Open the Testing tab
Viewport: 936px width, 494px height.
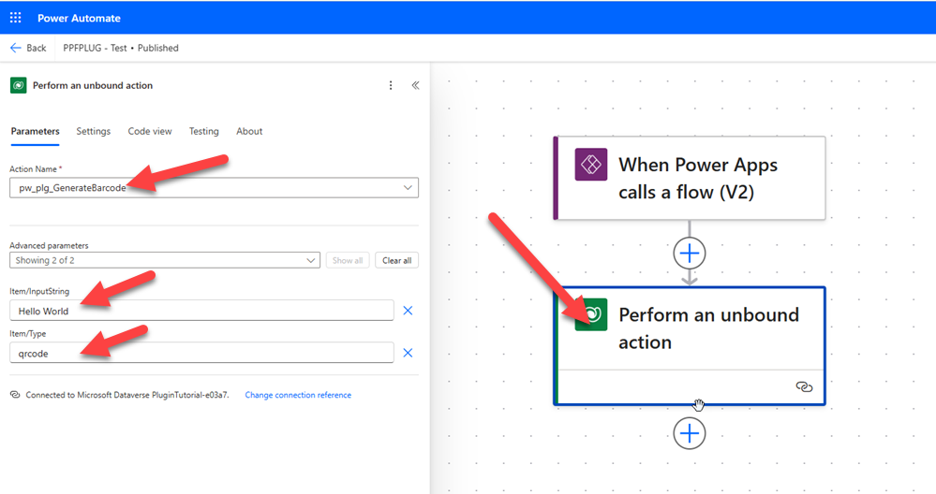(204, 131)
